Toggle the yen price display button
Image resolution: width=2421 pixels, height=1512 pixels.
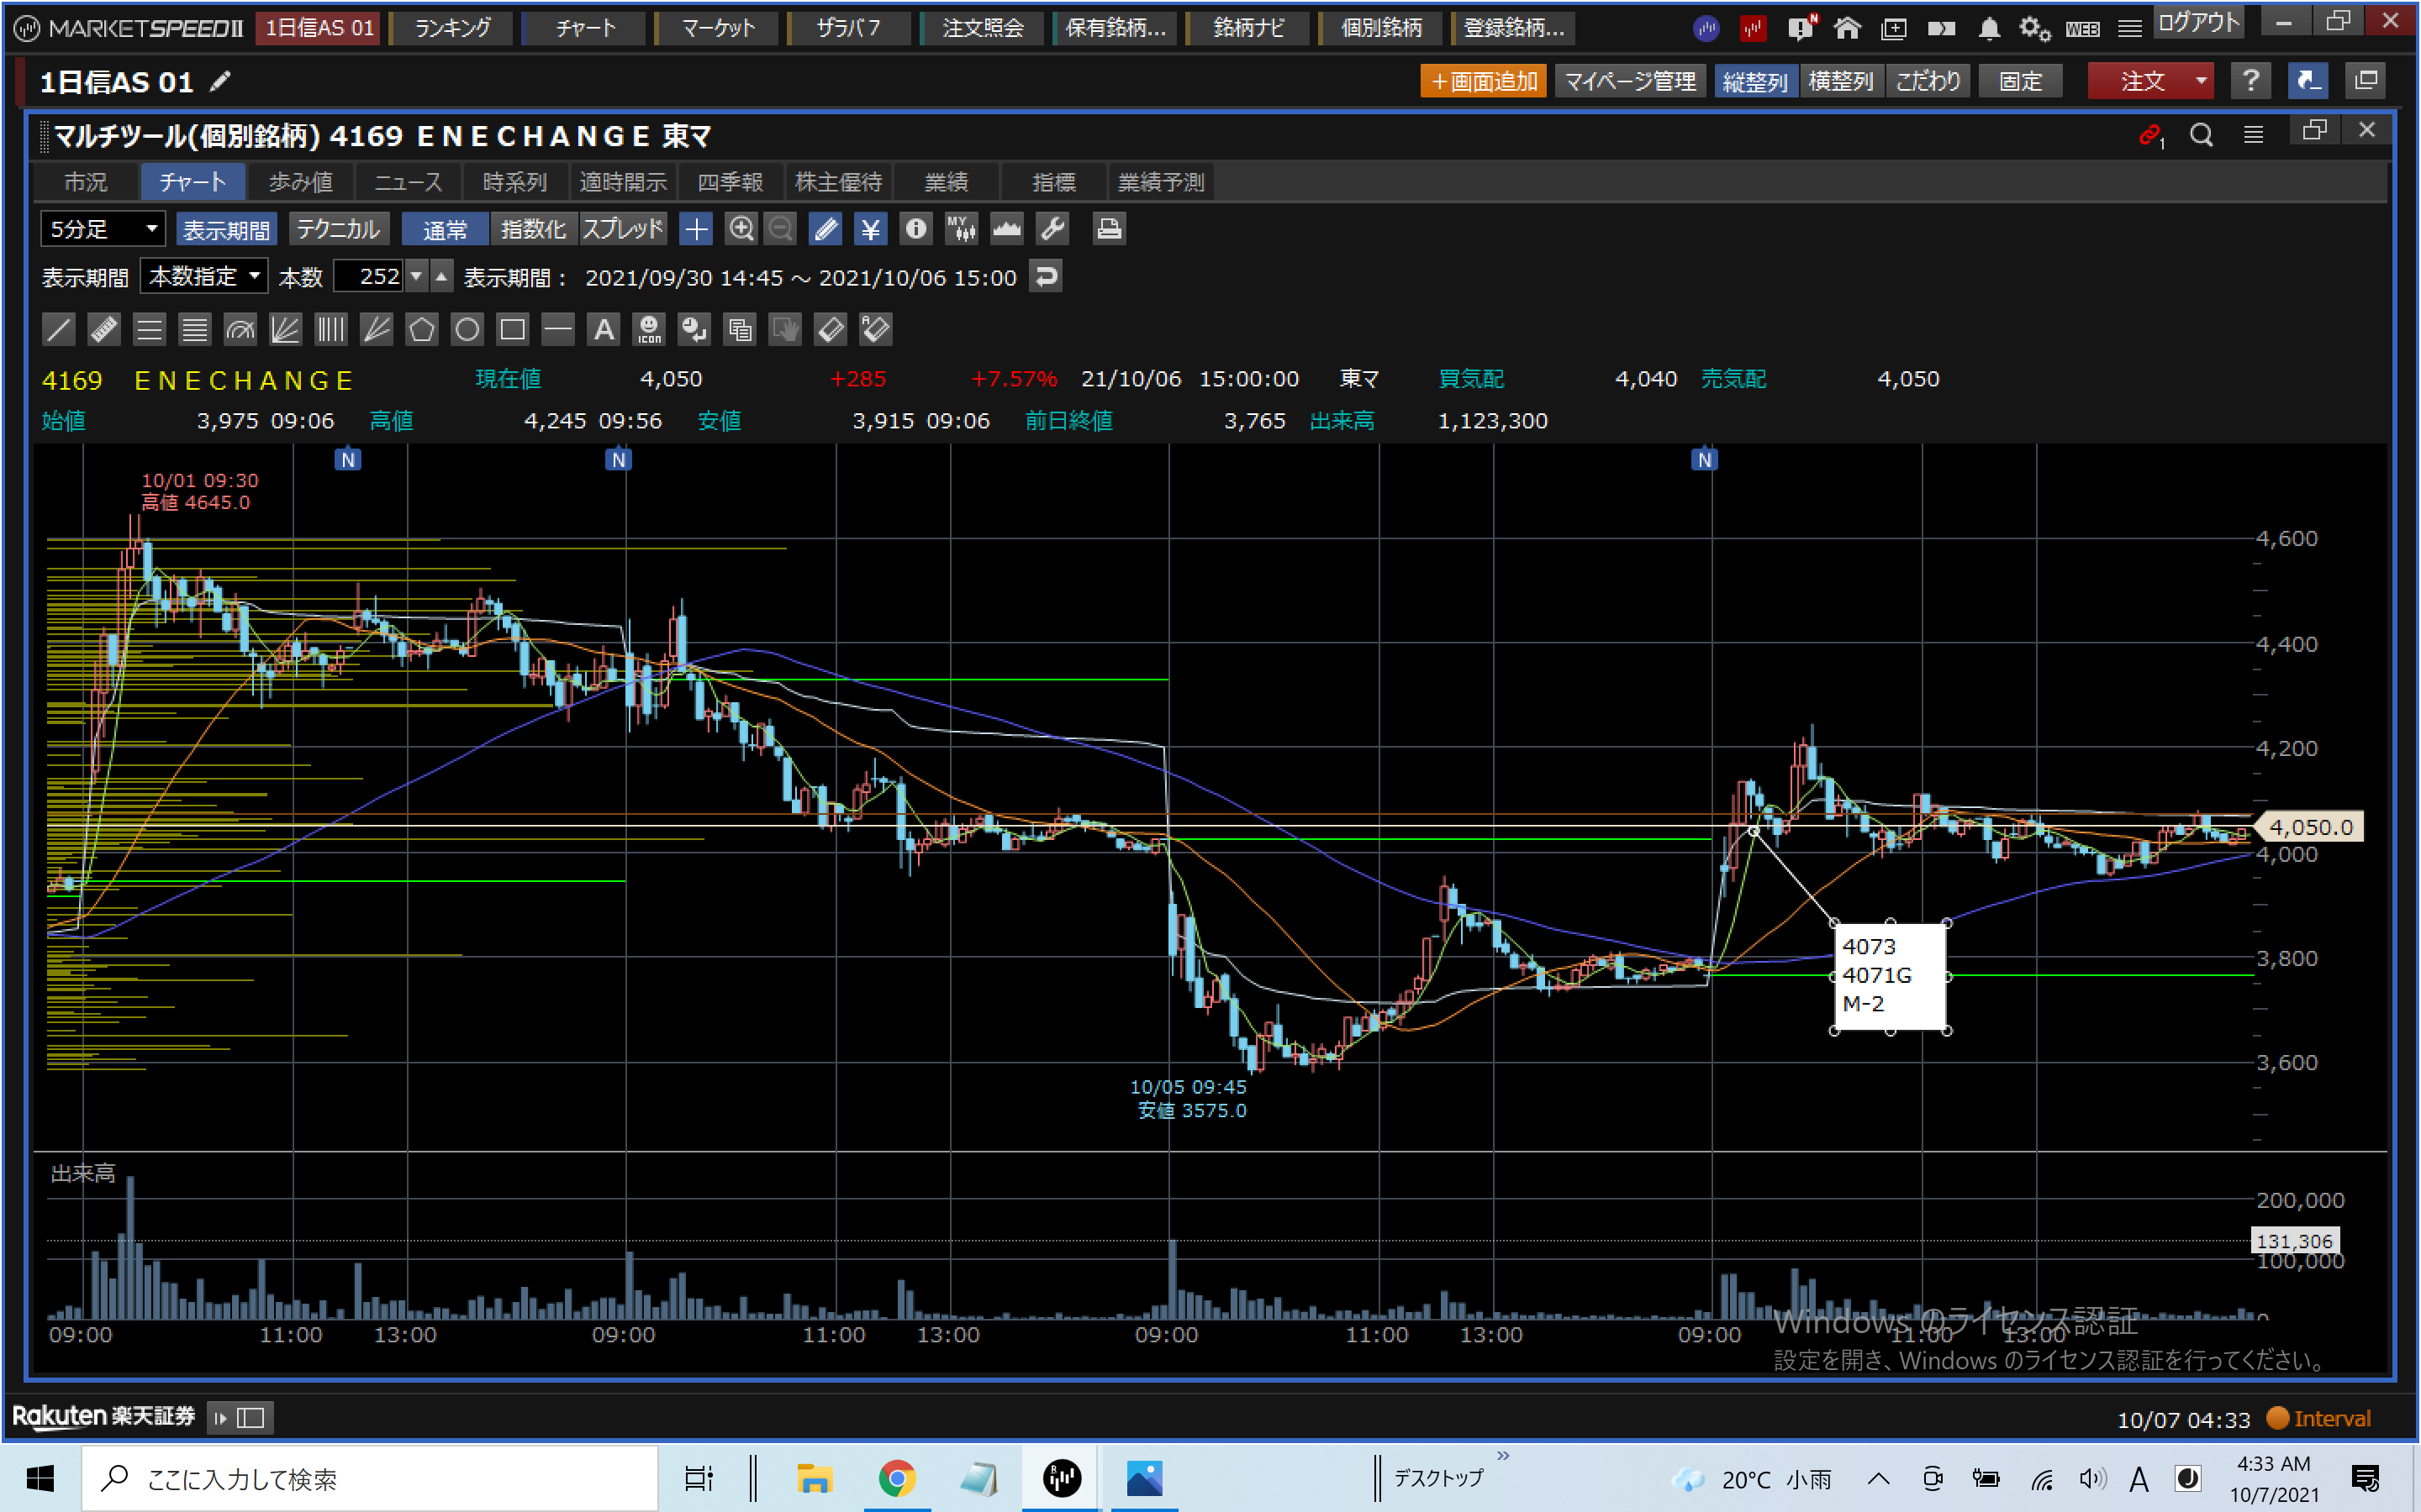(x=870, y=229)
